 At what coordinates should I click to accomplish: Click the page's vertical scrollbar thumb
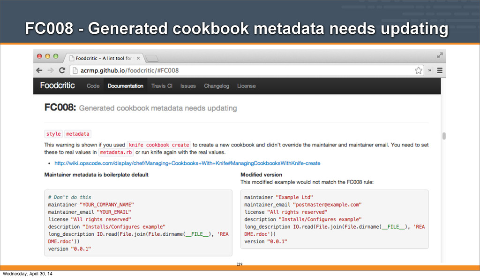click(443, 136)
